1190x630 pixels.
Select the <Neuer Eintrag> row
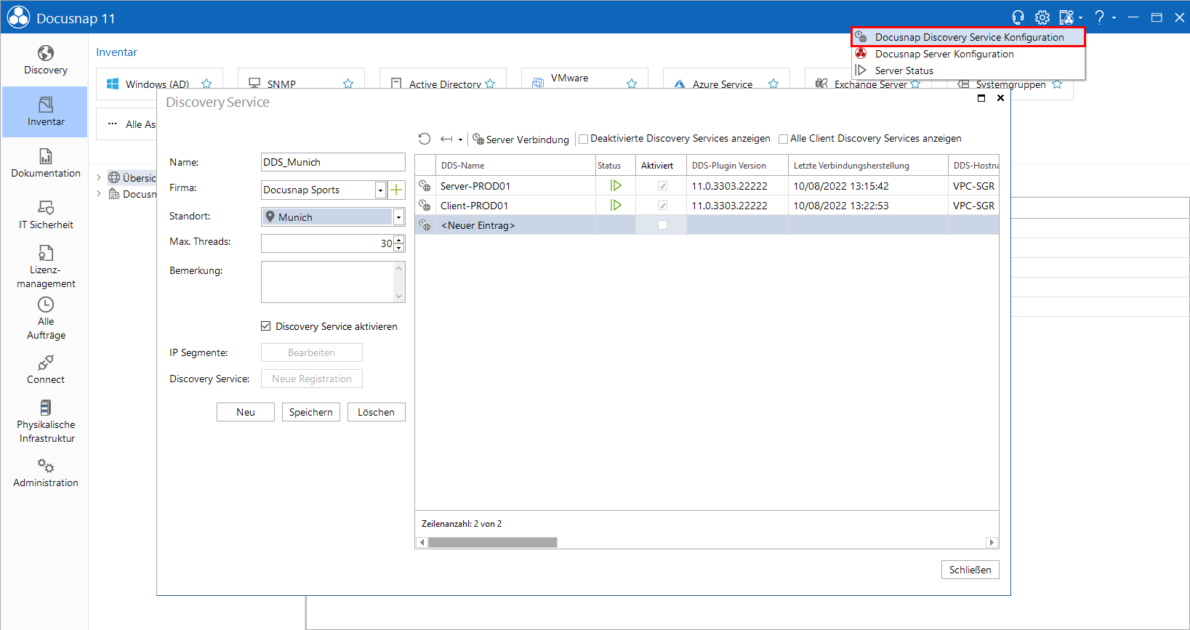click(x=707, y=225)
